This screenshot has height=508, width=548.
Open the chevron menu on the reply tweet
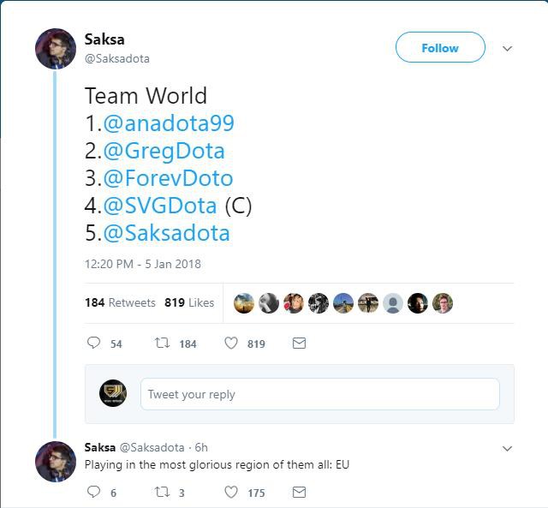507,448
